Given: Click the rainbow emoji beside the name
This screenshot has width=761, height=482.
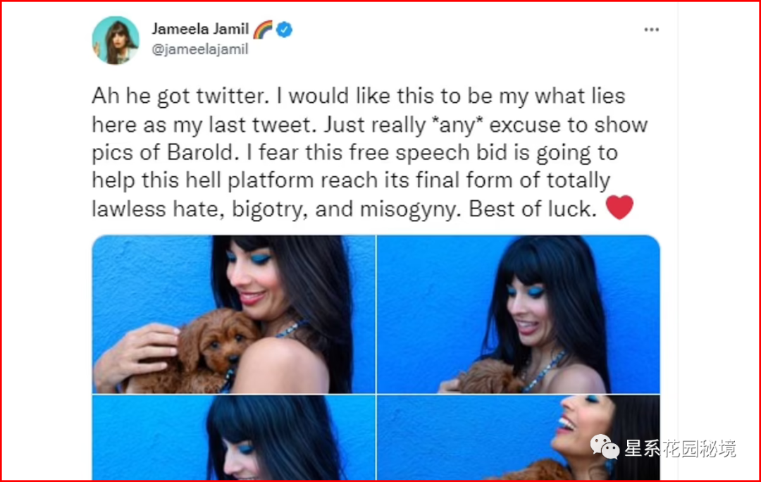Looking at the screenshot, I should (263, 30).
